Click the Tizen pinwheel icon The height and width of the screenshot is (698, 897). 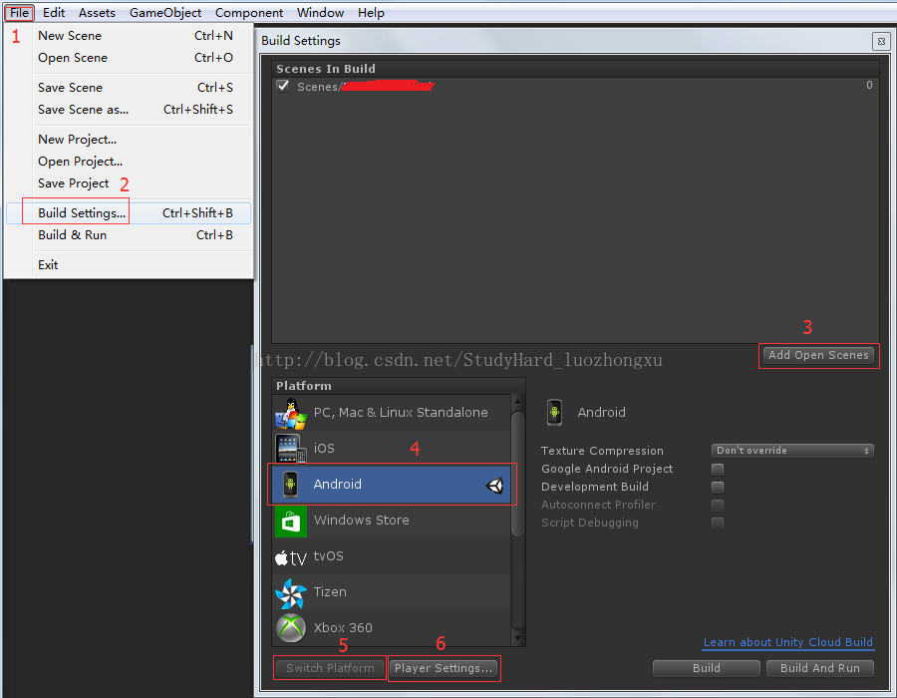pos(291,593)
